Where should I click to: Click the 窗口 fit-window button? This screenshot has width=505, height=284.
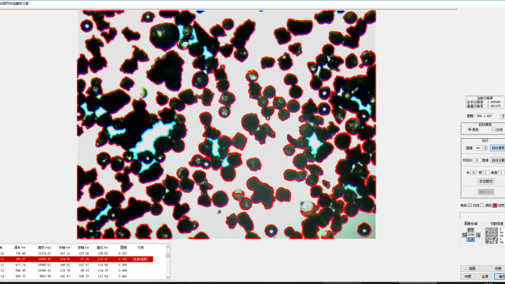(470, 240)
